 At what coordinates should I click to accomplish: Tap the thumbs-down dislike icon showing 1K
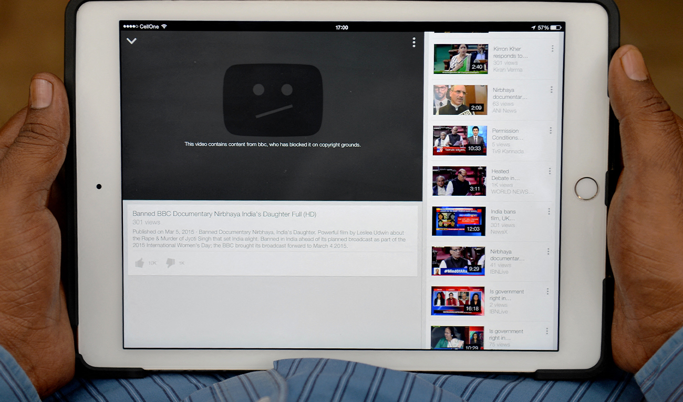(x=170, y=263)
